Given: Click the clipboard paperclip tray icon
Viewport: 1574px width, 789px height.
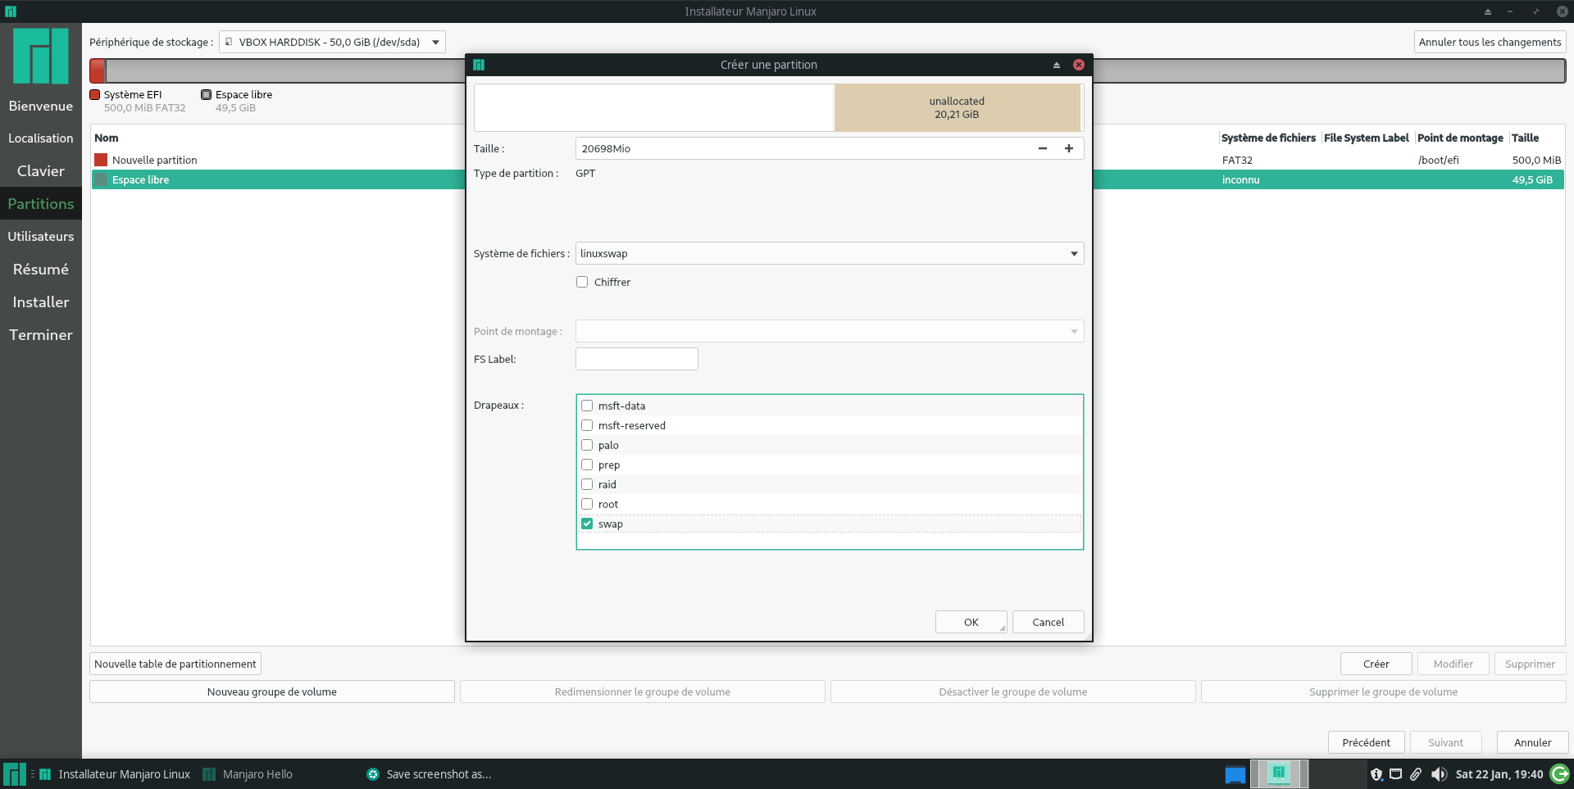Looking at the screenshot, I should point(1416,774).
